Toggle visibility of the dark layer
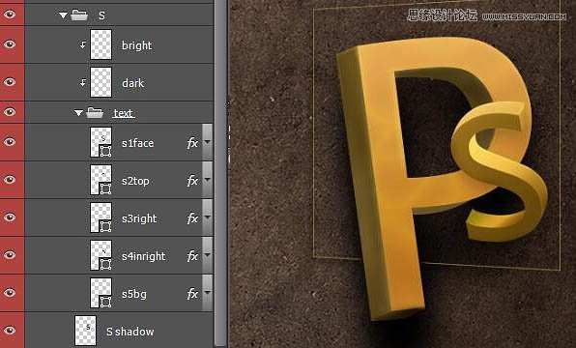This screenshot has height=348, width=576. (10, 82)
